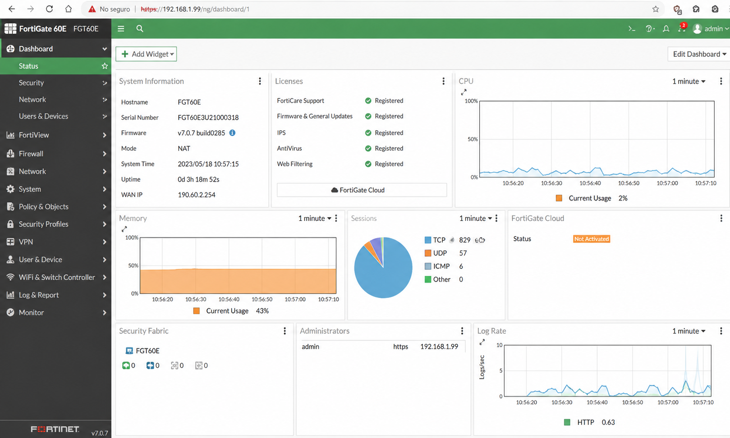The height and width of the screenshot is (438, 730).
Task: Open the Add Widget dropdown
Action: 146,54
